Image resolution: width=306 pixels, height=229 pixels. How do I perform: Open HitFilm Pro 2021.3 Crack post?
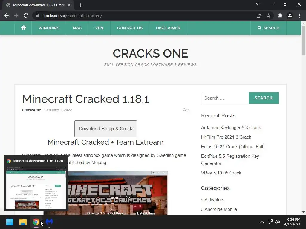tap(226, 137)
